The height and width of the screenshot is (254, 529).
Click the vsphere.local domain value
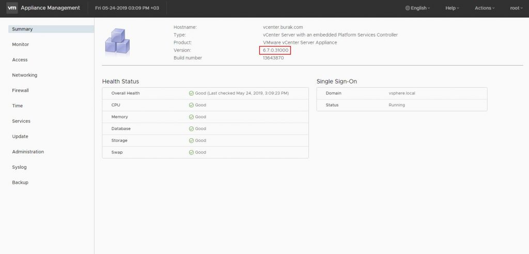click(x=402, y=93)
